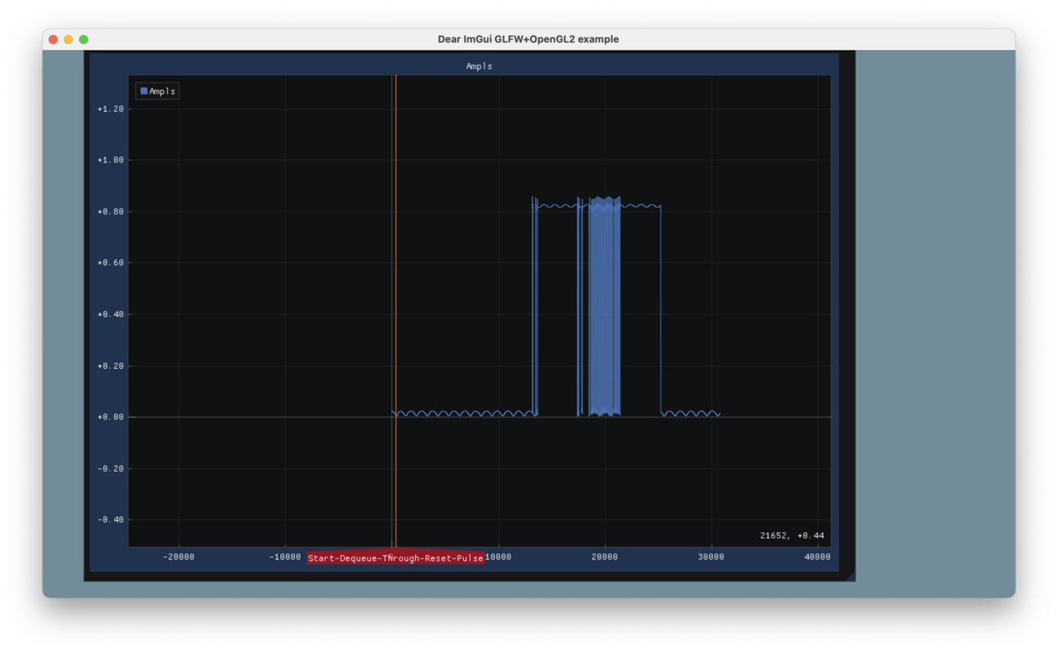Toggle the Ampls series via legend label
This screenshot has height=654, width=1058.
click(x=162, y=91)
